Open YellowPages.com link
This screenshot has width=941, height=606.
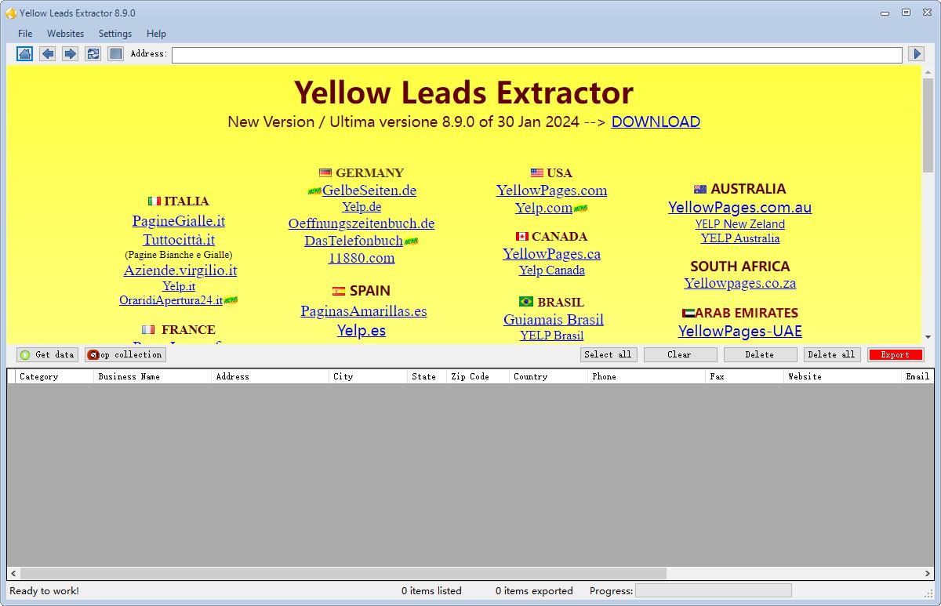click(x=552, y=191)
